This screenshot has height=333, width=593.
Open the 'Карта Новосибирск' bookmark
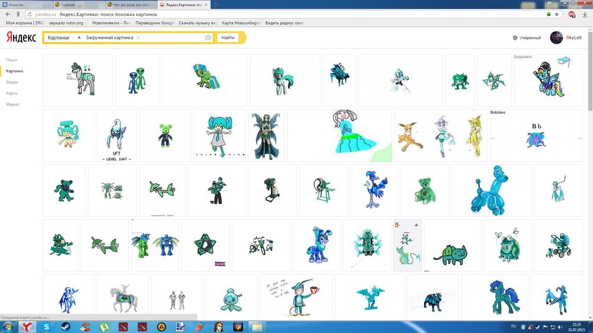tap(241, 23)
